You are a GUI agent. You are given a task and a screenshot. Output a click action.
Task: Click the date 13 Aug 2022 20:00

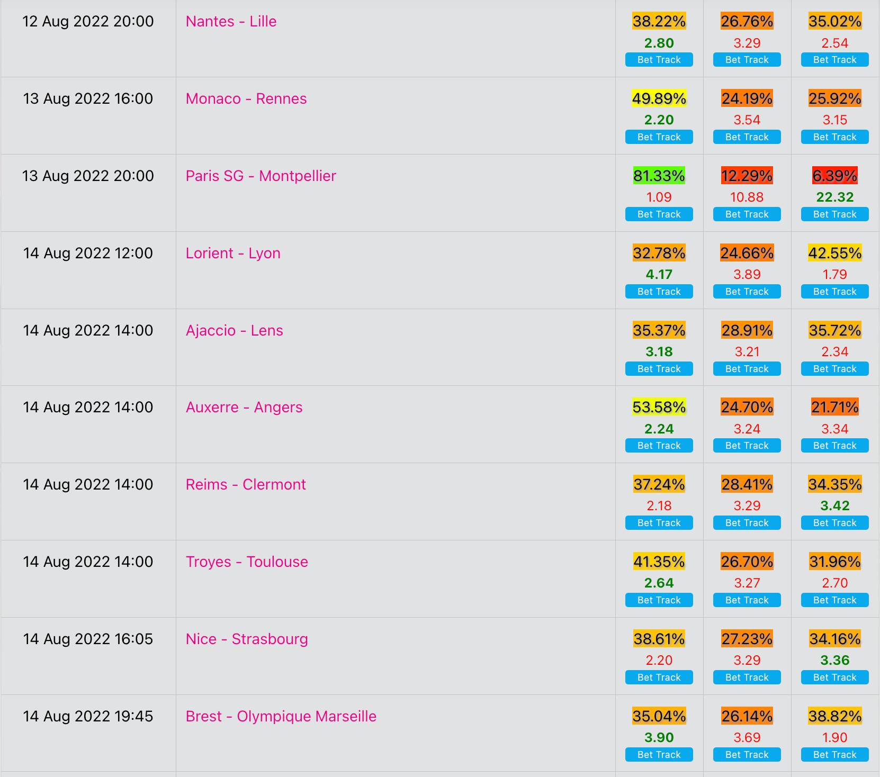click(88, 176)
